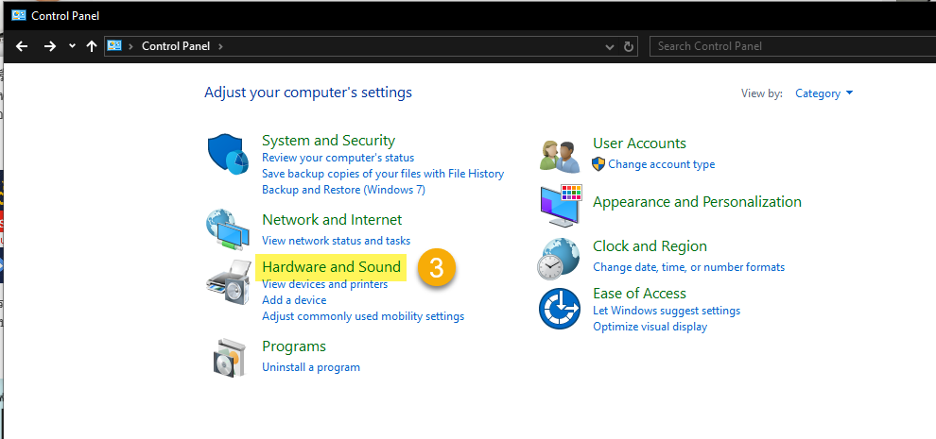Click Uninstall a program
This screenshot has width=936, height=439.
(311, 367)
